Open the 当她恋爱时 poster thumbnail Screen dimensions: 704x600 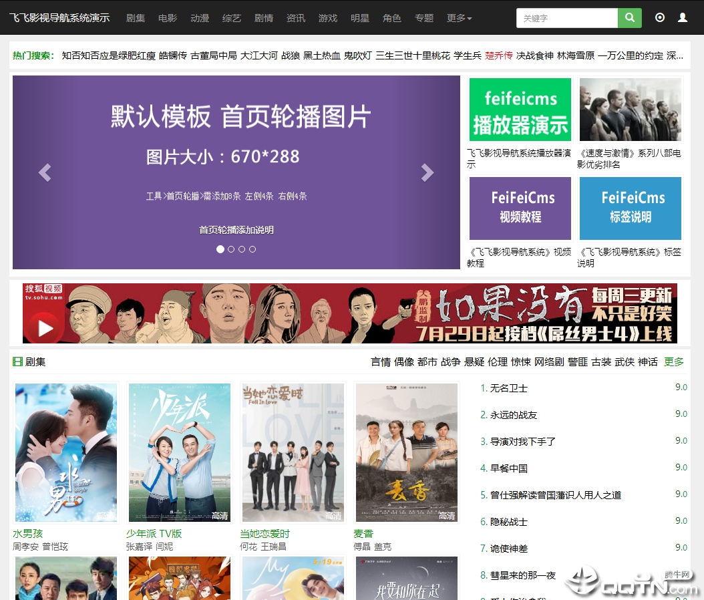tap(293, 452)
